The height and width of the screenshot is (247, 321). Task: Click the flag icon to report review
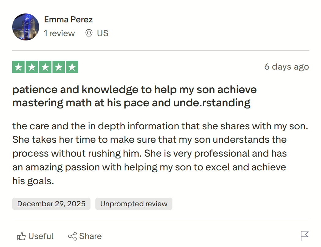304,236
